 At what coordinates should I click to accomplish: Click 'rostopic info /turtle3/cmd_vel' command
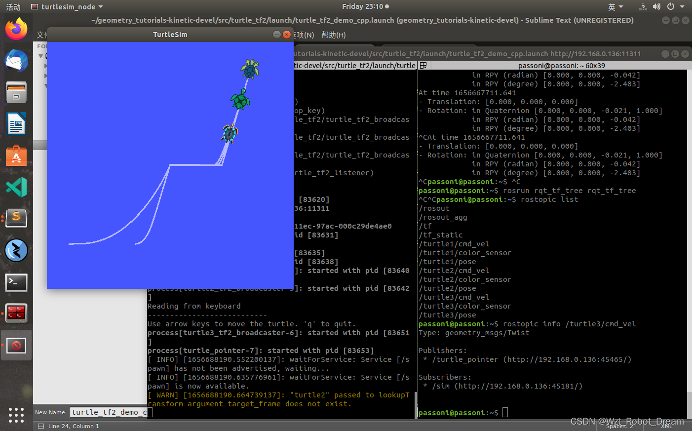coord(569,324)
